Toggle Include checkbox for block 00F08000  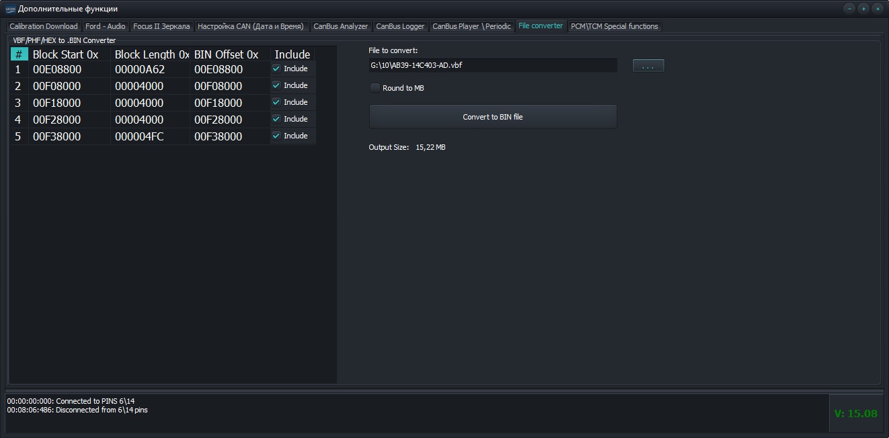click(x=276, y=85)
